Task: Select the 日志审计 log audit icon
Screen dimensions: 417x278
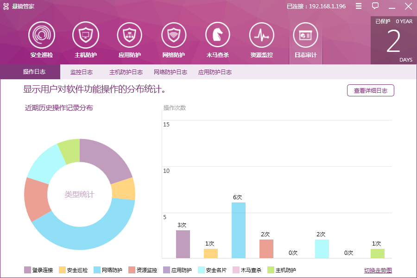Action: coord(306,35)
